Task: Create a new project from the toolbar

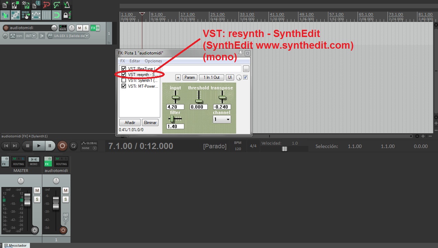Action: tap(4, 5)
